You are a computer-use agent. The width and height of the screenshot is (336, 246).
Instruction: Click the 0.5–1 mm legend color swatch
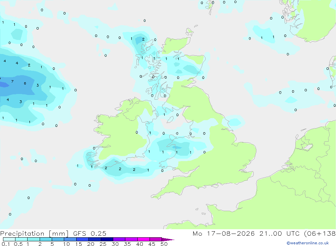[21, 239]
